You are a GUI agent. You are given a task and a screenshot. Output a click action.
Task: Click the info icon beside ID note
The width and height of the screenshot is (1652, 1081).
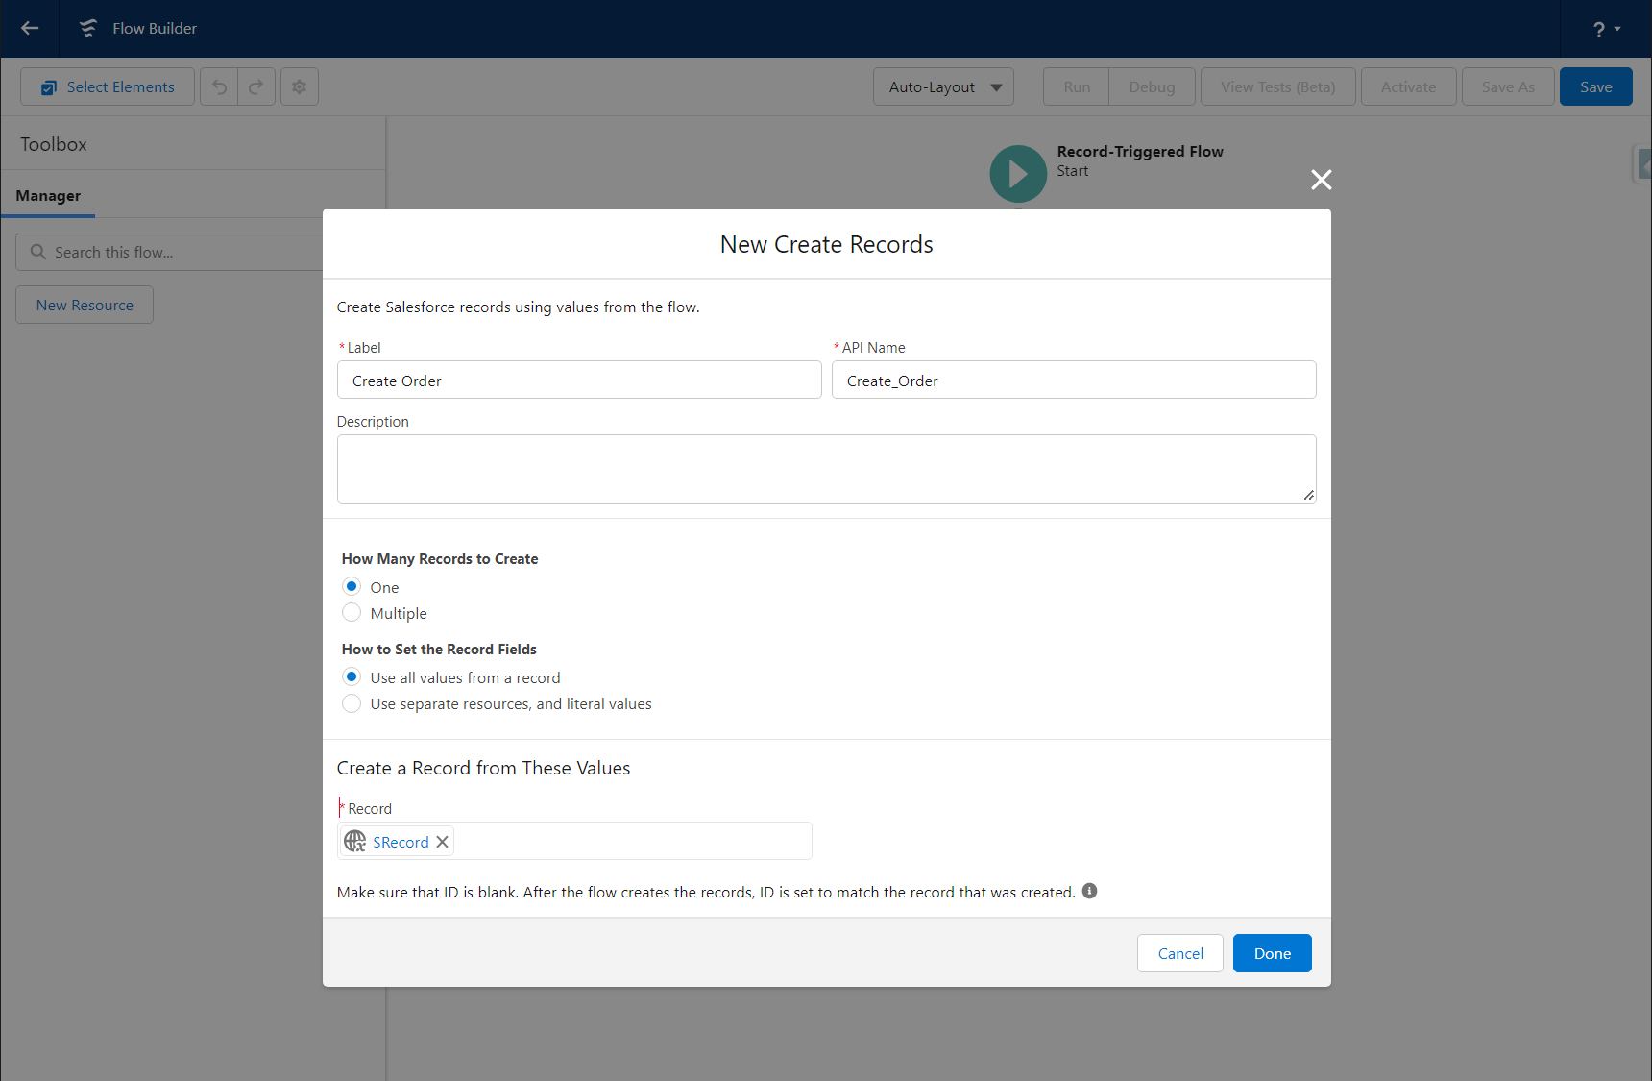(x=1089, y=891)
